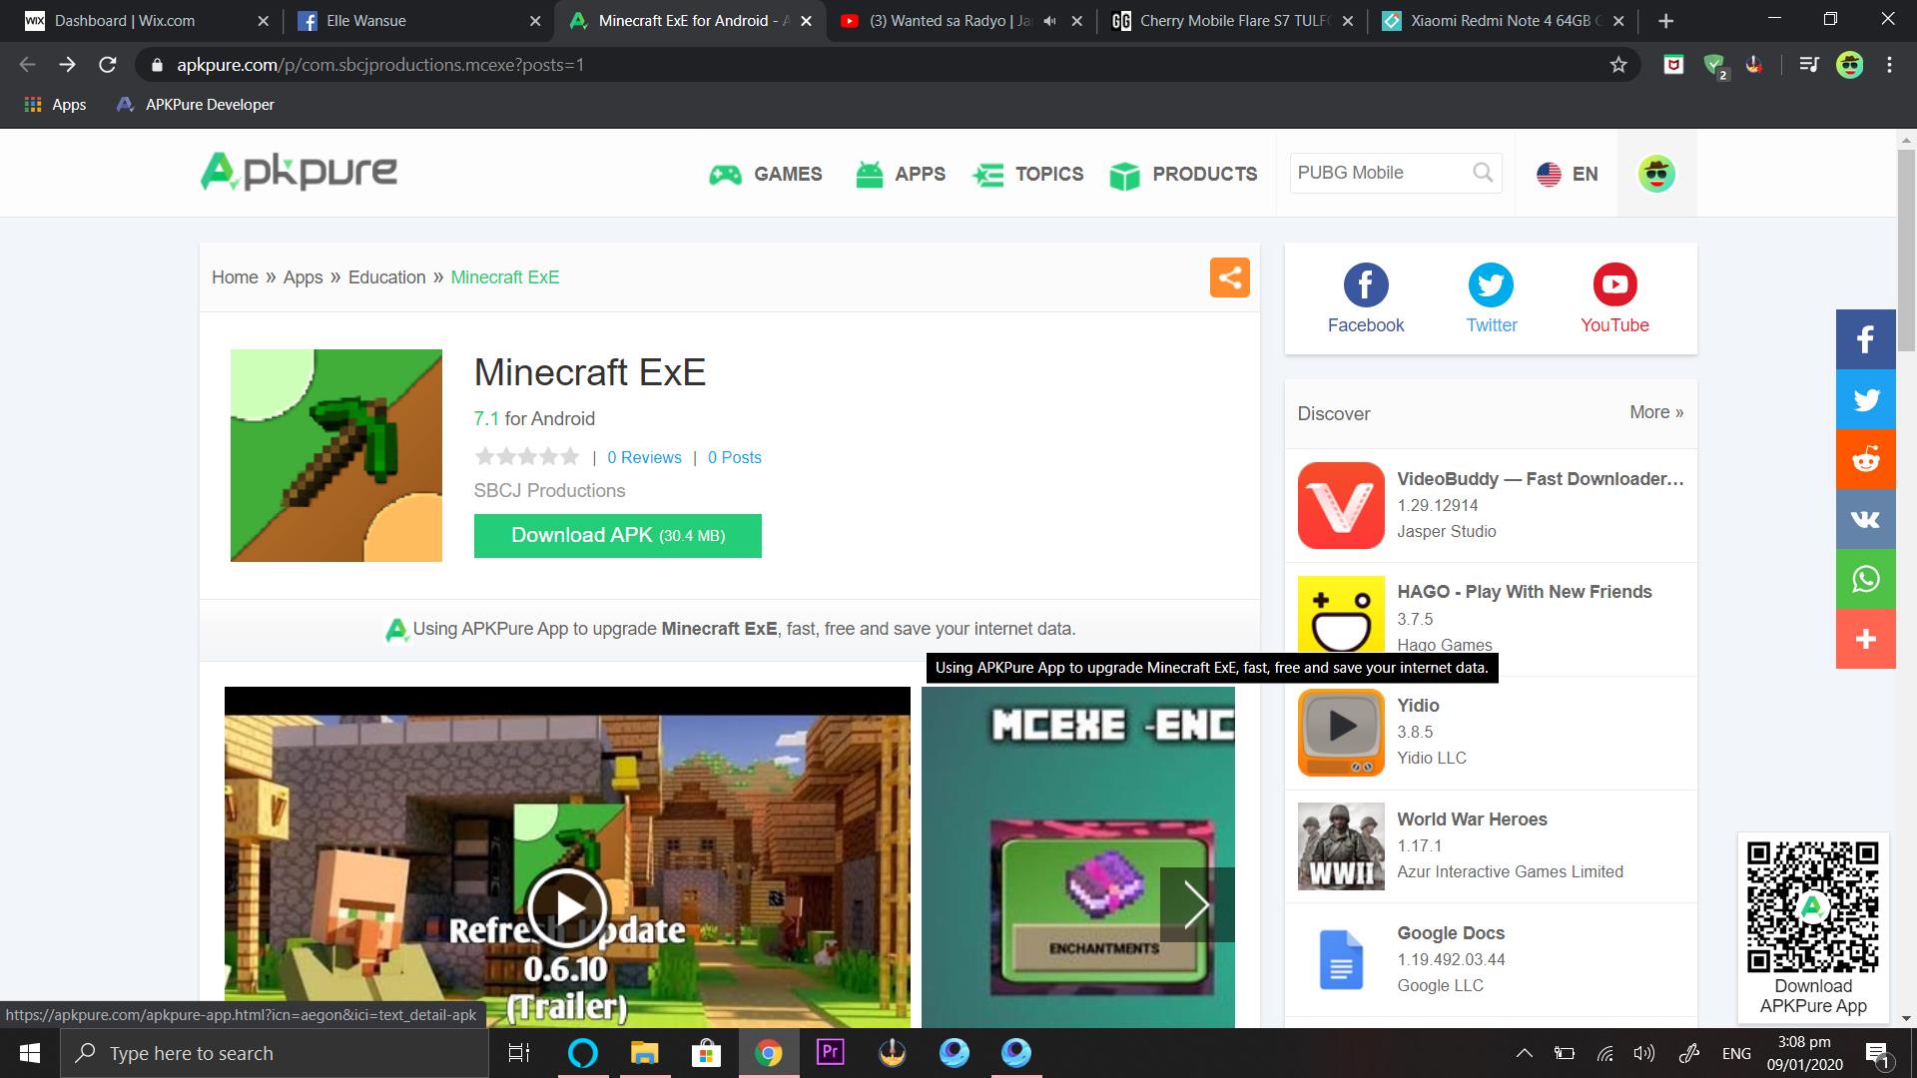Click the World War Heroes icon
The image size is (1917, 1078).
point(1341,846)
